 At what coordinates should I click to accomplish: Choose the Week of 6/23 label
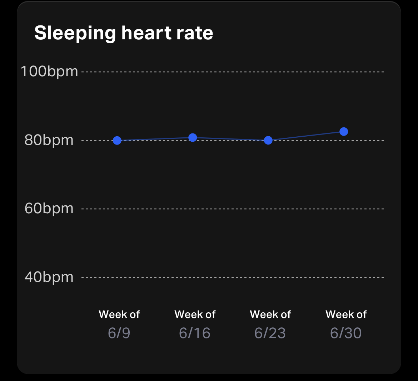pos(270,324)
